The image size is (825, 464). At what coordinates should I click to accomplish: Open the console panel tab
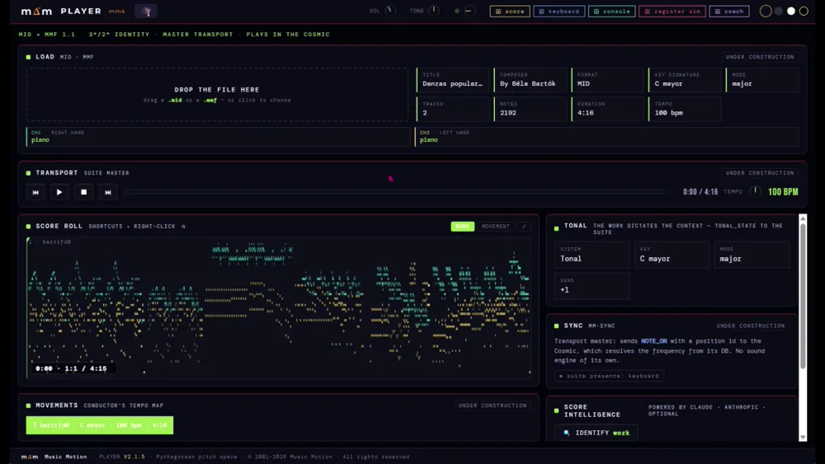pyautogui.click(x=611, y=11)
